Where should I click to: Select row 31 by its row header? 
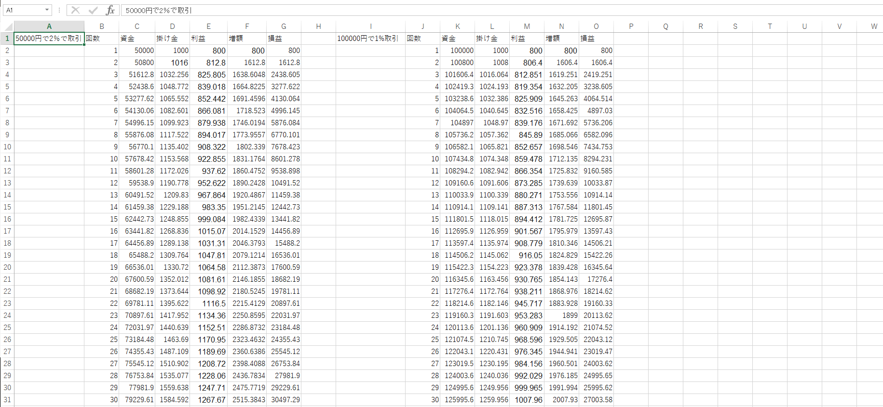[x=7, y=400]
